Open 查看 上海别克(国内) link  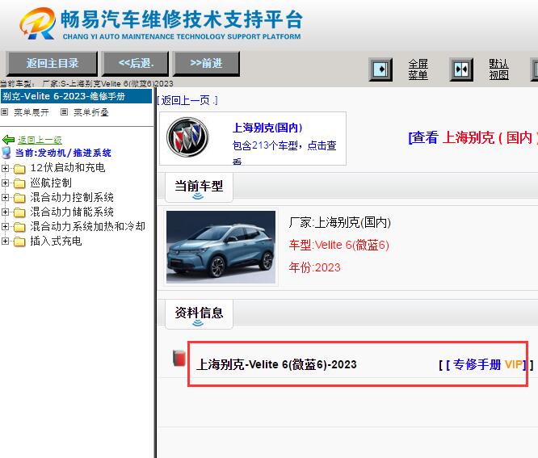pos(473,138)
